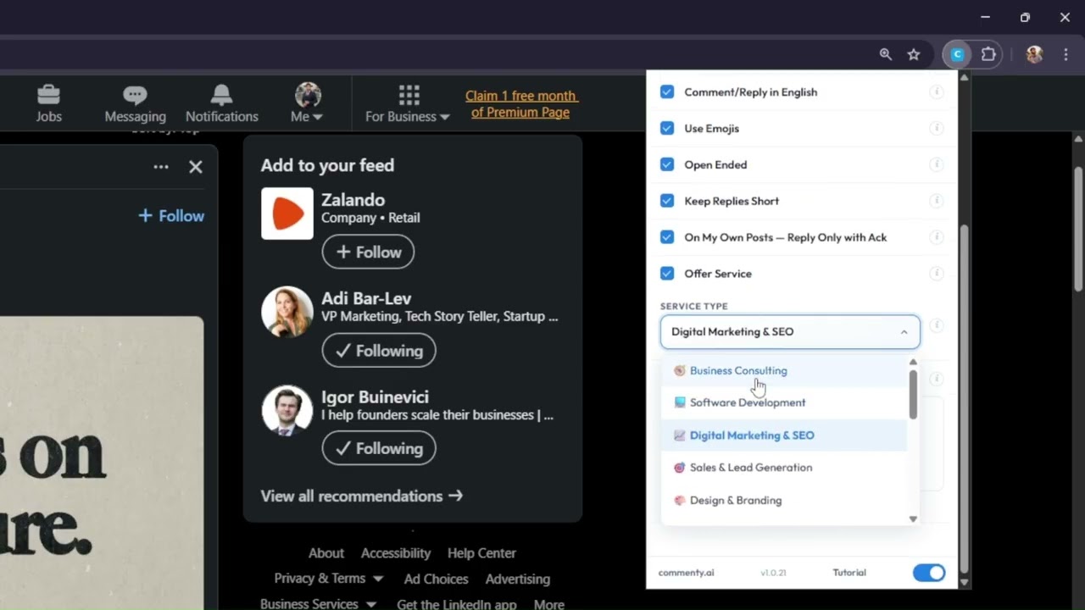Image resolution: width=1085 pixels, height=610 pixels.
Task: Open the Chrome three-dot menu
Action: pyautogui.click(x=1066, y=54)
